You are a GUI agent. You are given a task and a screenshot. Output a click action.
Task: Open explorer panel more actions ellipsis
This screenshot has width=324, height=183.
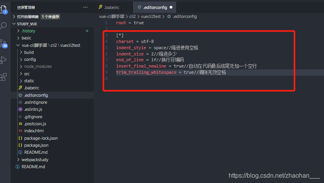85,7
